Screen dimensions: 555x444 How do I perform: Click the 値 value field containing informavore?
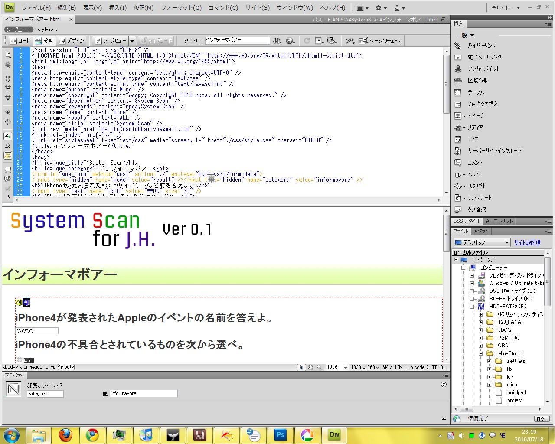[x=144, y=393]
